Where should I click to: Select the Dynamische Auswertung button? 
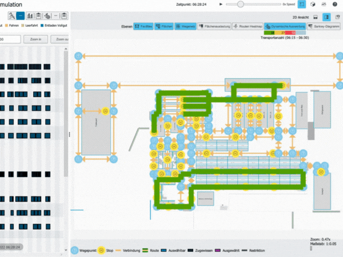tap(284, 27)
